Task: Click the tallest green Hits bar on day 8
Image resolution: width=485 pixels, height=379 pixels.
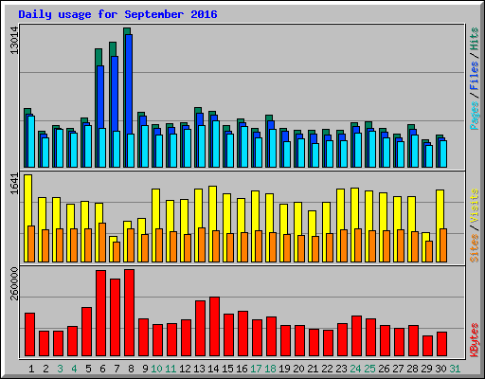Action: [x=127, y=31]
